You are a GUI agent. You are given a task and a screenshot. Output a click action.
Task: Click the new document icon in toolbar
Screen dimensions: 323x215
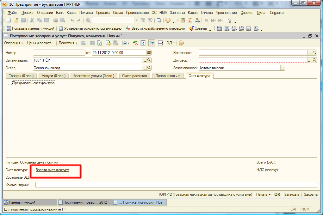(9, 21)
